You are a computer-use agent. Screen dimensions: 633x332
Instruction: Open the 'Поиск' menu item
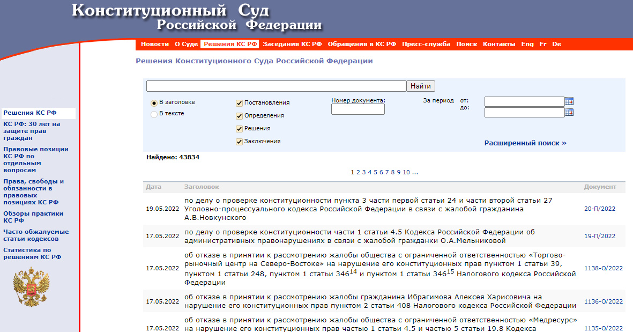[467, 44]
